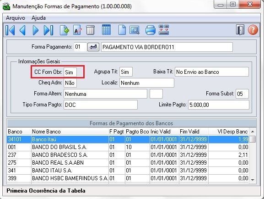Click the Baixa Tit field
The width and height of the screenshot is (264, 199).
point(212,72)
